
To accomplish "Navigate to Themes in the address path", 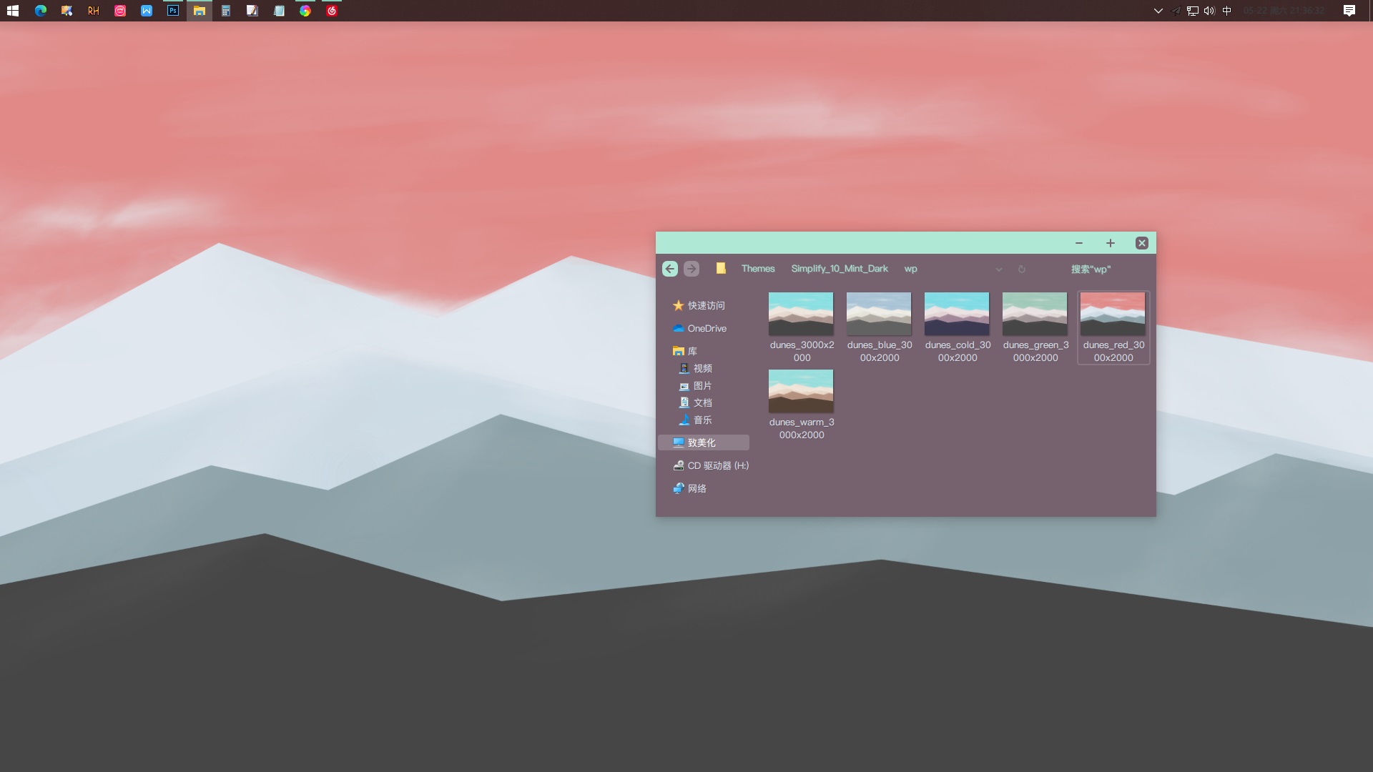I will pyautogui.click(x=758, y=269).
